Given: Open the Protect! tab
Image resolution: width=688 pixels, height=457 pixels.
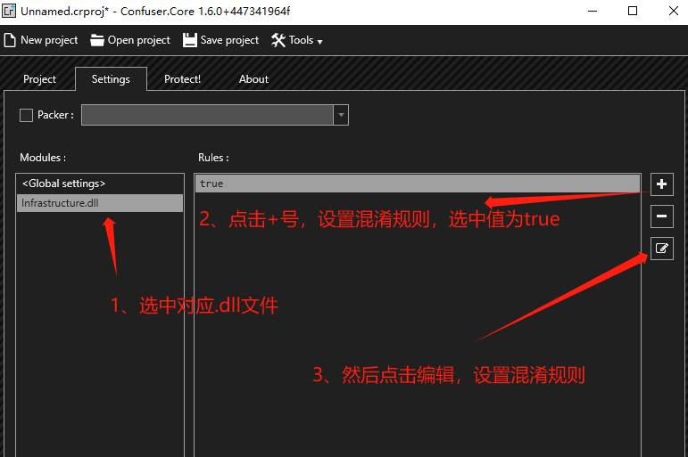Looking at the screenshot, I should 182,79.
